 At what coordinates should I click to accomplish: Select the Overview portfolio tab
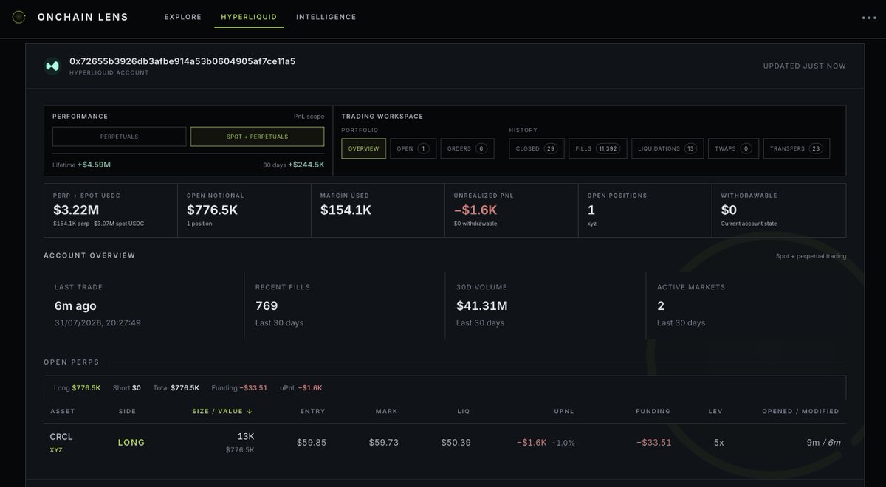pyautogui.click(x=363, y=148)
